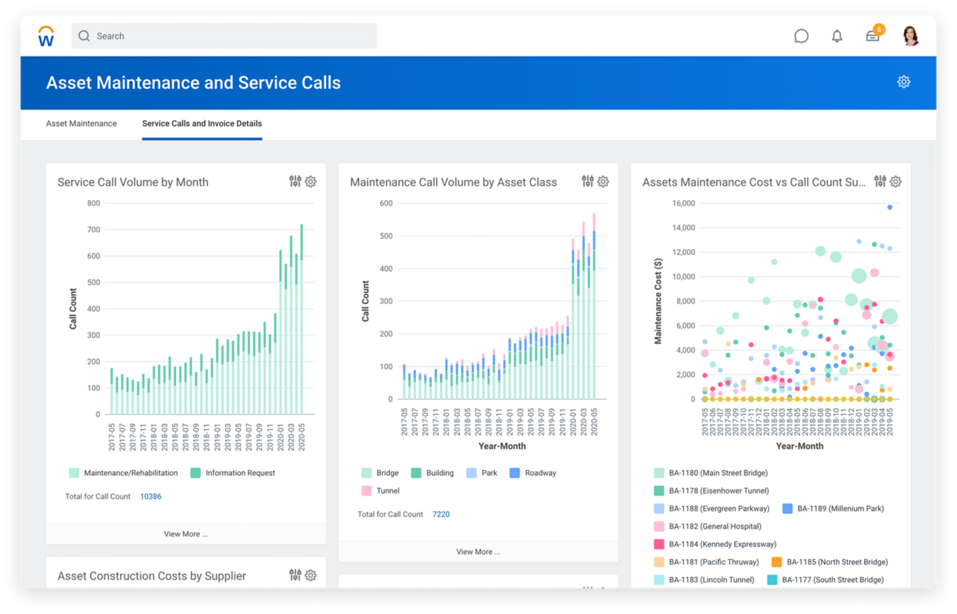Open filter controls for Maintenance Call Volume chart
This screenshot has width=957, height=614.
tap(588, 182)
